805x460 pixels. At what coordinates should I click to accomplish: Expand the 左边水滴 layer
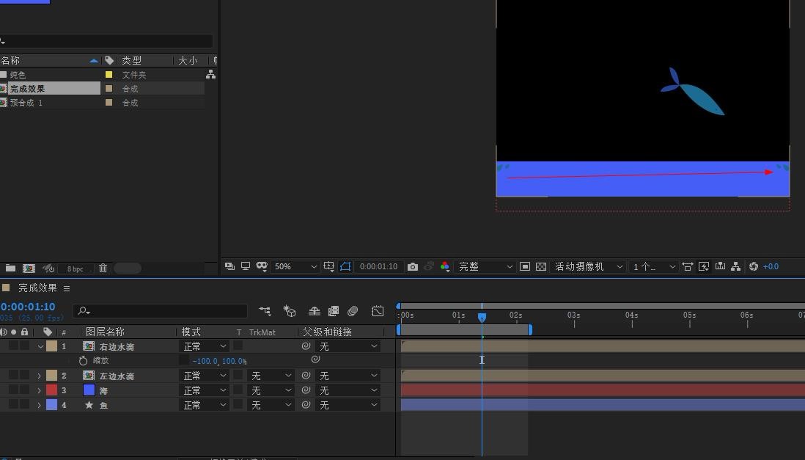click(x=40, y=376)
